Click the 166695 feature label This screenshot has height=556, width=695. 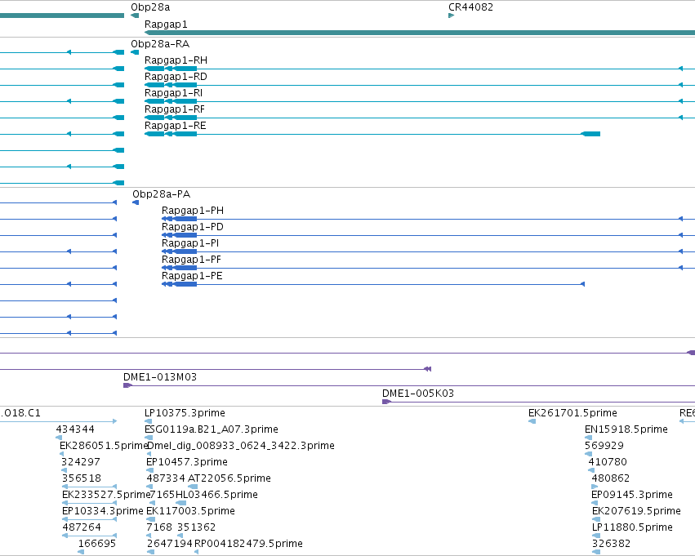(97, 544)
